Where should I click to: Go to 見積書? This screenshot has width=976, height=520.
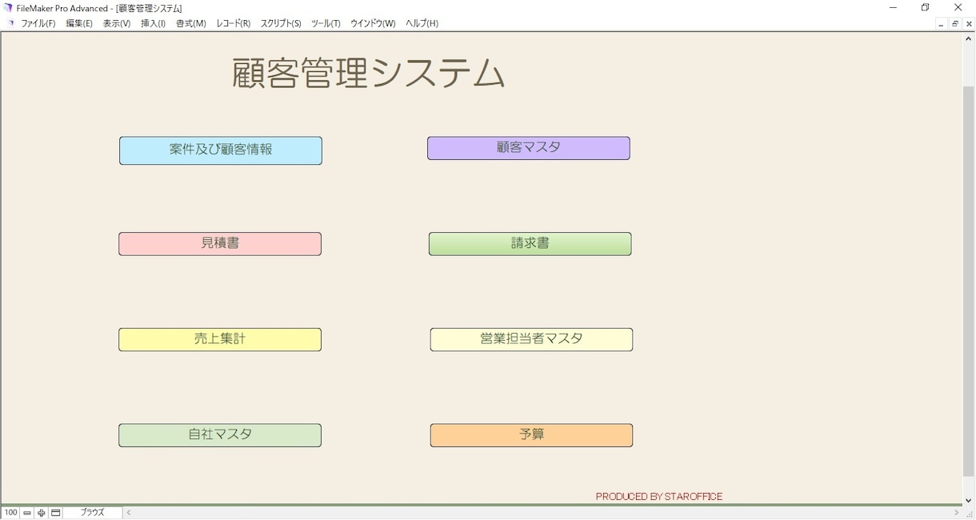point(220,244)
